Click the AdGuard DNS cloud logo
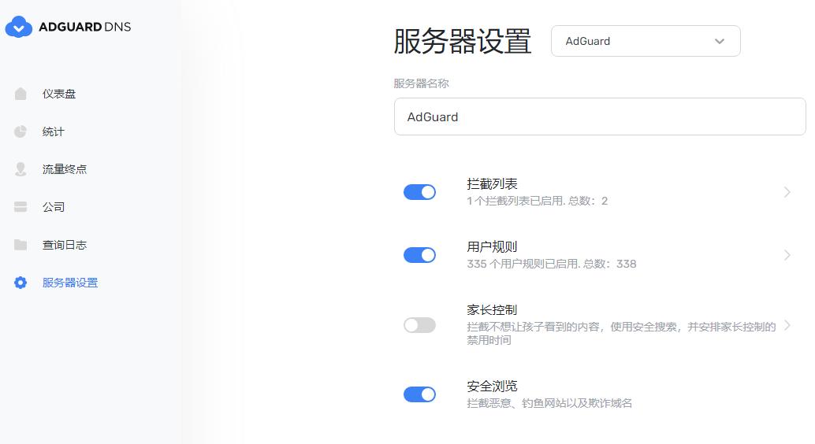This screenshot has width=815, height=444. coord(19,27)
